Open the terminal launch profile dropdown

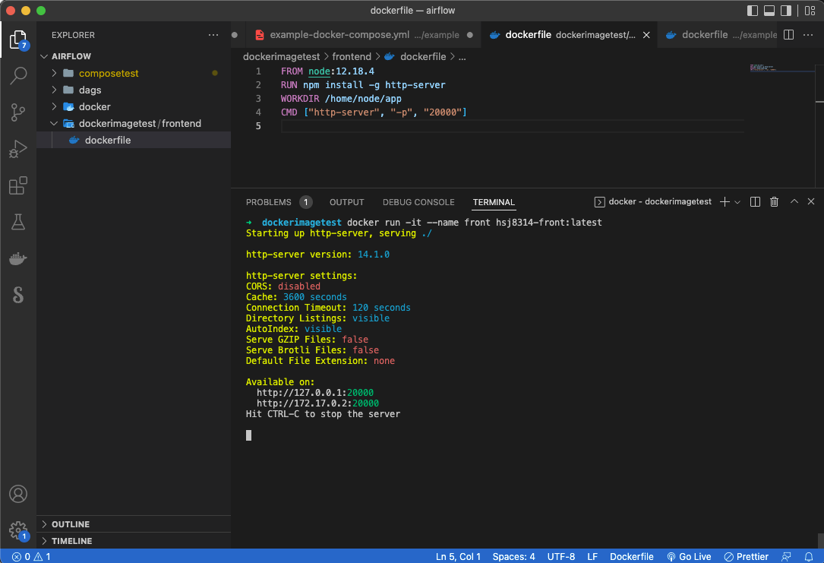[737, 202]
